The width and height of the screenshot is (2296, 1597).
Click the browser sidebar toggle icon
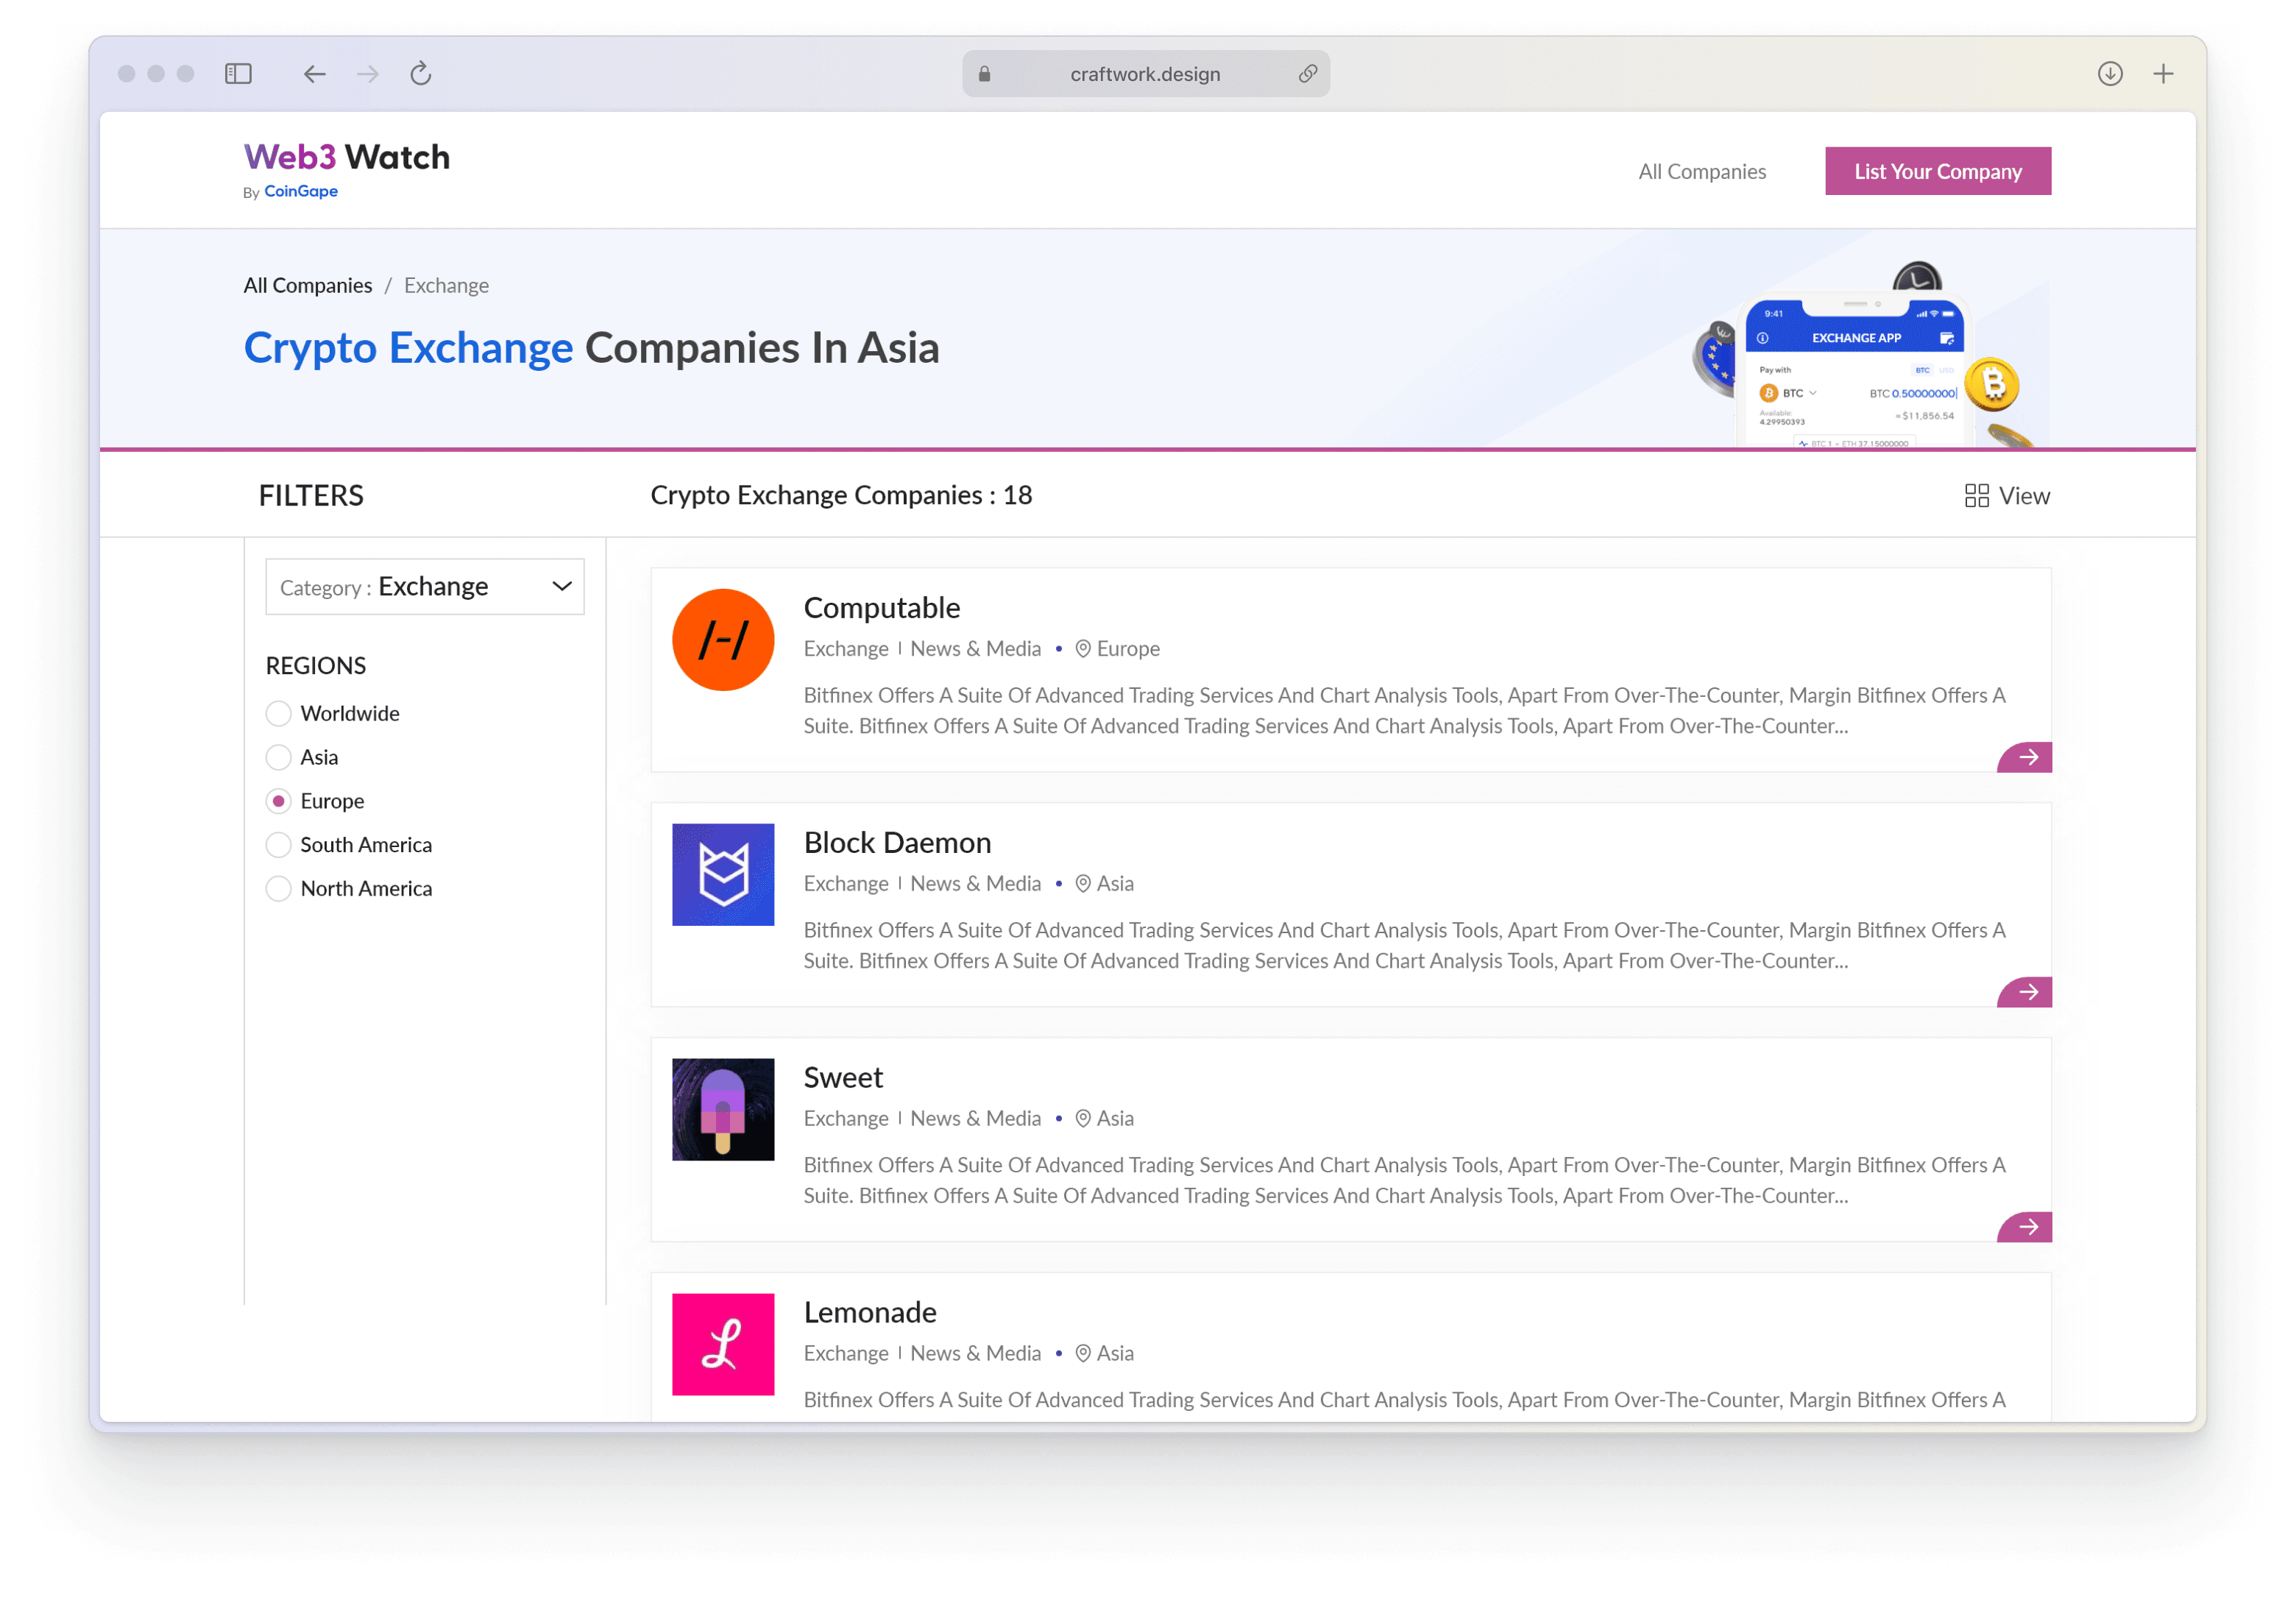238,74
